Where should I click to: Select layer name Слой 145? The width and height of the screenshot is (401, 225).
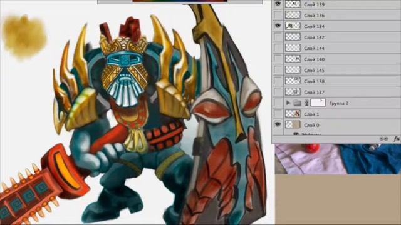tap(314, 71)
